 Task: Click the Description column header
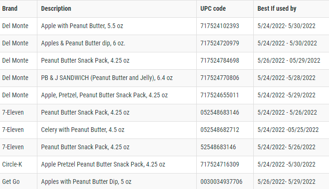pos(56,9)
